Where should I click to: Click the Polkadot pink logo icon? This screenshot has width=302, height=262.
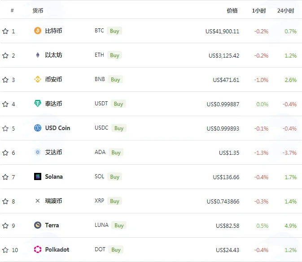[x=38, y=249]
